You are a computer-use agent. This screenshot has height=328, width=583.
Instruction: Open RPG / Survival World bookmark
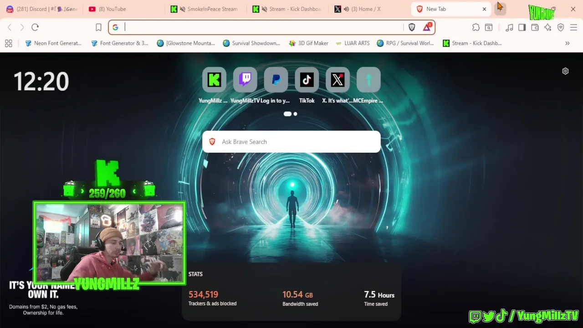point(405,43)
